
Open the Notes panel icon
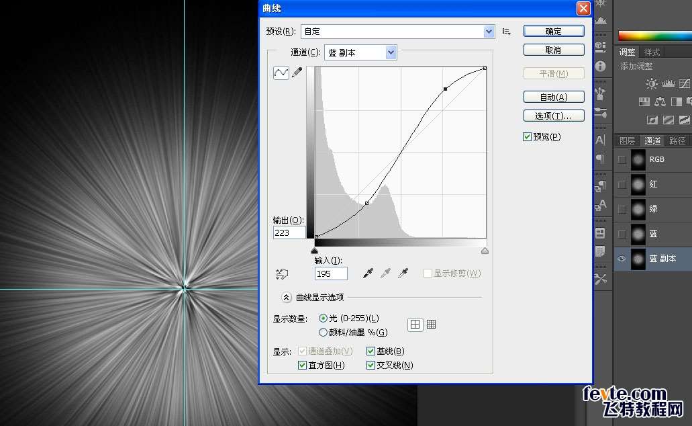[x=601, y=252]
